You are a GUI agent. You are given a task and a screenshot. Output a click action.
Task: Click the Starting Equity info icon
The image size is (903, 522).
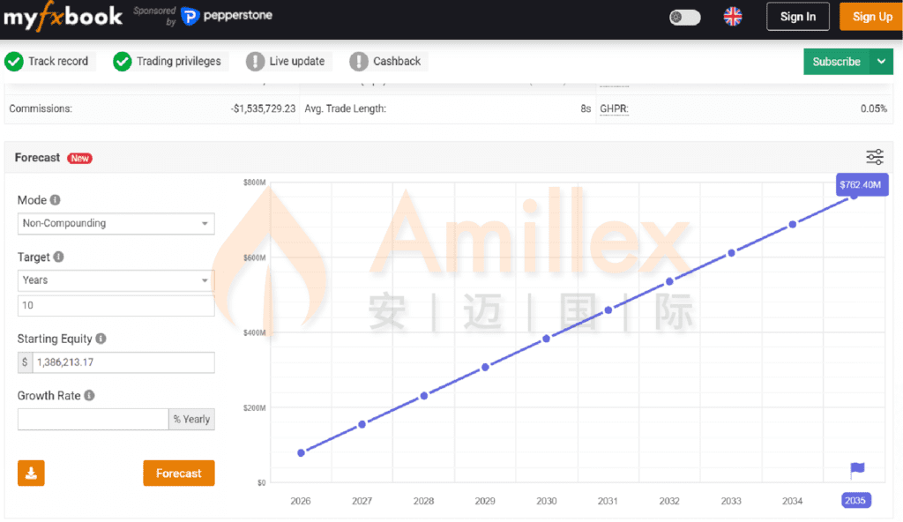click(x=101, y=339)
